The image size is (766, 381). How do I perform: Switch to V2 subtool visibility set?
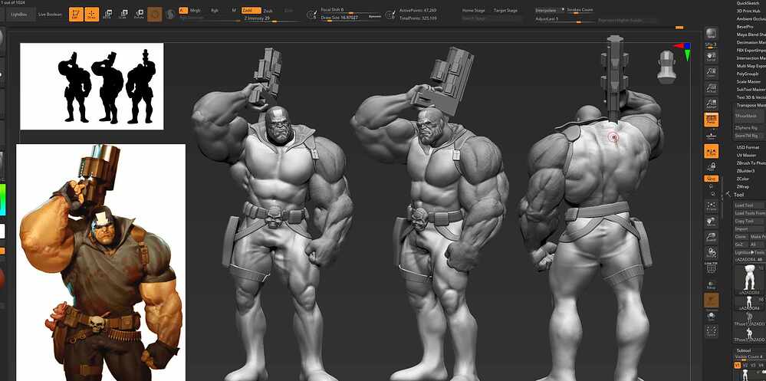745,365
